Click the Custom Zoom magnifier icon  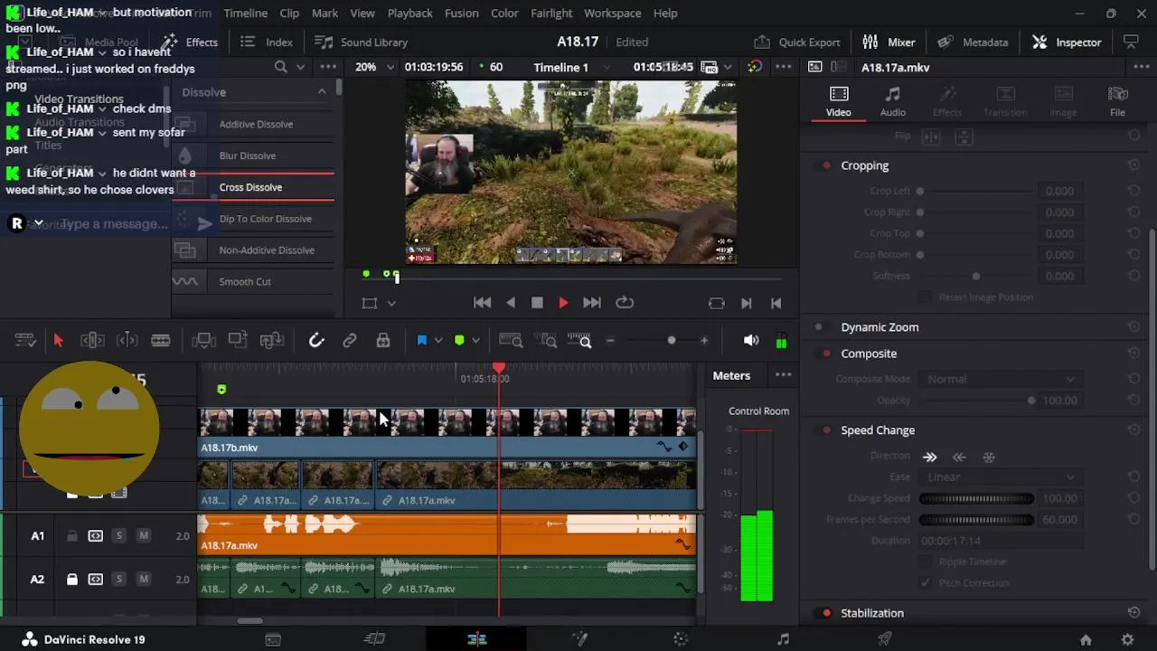tap(579, 340)
